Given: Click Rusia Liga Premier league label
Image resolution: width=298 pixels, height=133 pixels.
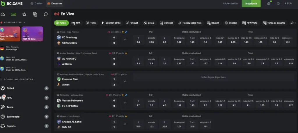Looking at the screenshot, I should coord(70,32).
